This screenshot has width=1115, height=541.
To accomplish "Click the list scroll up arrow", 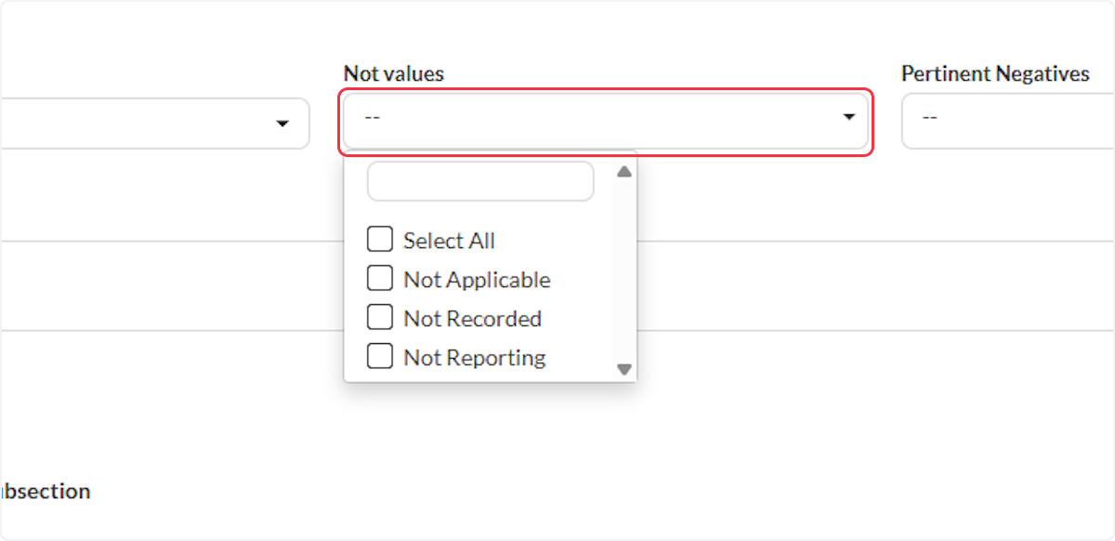I will pyautogui.click(x=624, y=172).
